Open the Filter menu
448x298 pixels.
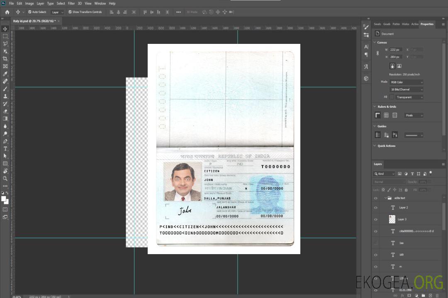click(x=71, y=3)
